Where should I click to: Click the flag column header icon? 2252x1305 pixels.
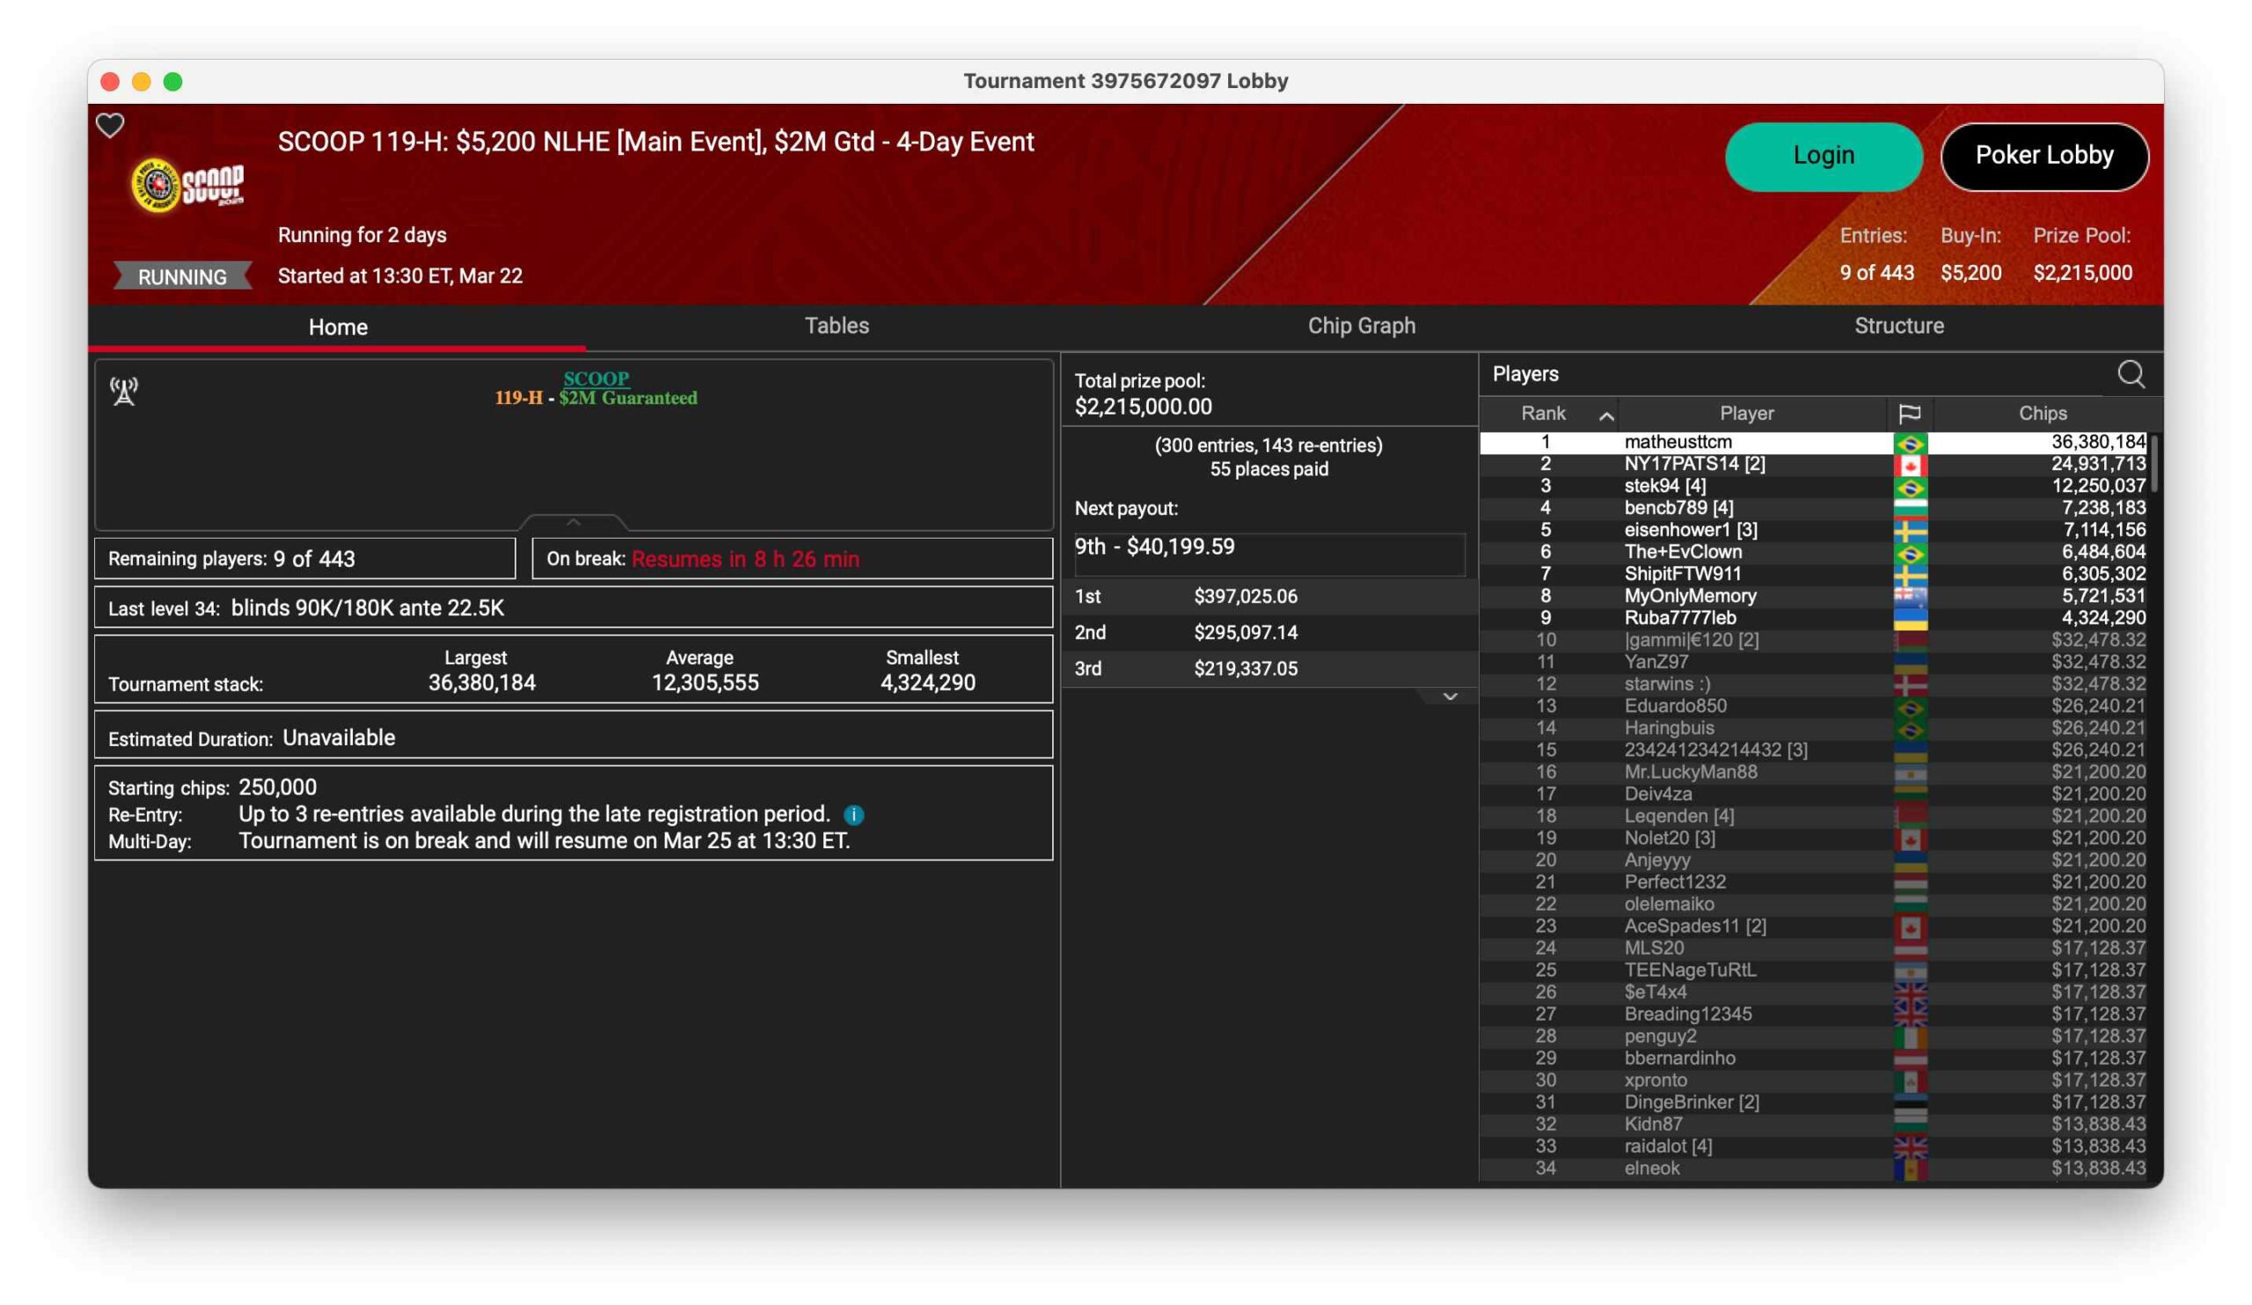pos(1909,413)
